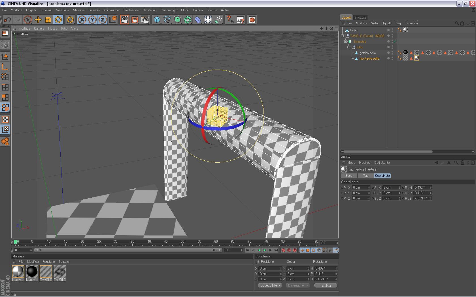Toggle automatic keyframing red circular button

[289, 250]
